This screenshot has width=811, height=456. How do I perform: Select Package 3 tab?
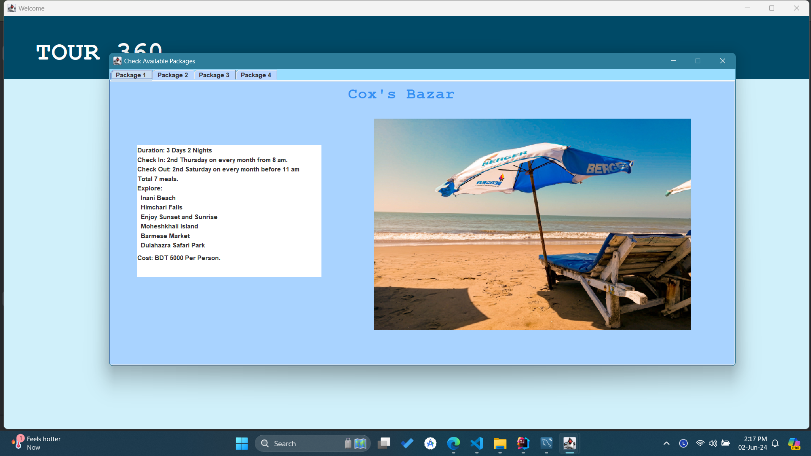214,75
